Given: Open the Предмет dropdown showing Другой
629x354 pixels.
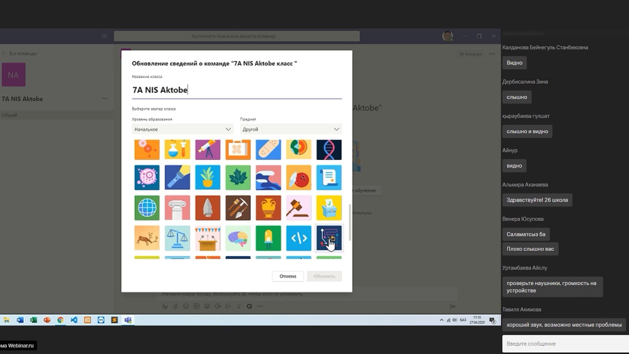Looking at the screenshot, I should (291, 129).
